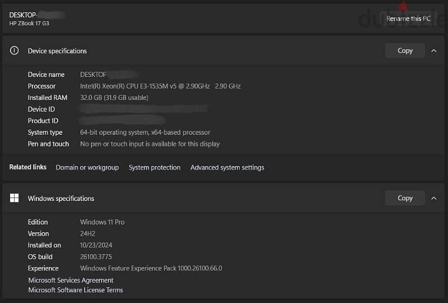Copy the Windows specifications
This screenshot has height=303, width=448.
pyautogui.click(x=405, y=198)
